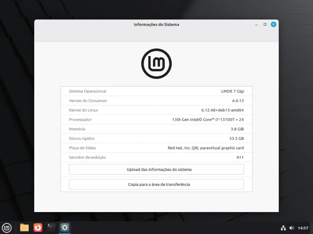Select the "Kernel do Linux" label
Image resolution: width=313 pixels, height=234 pixels.
click(x=83, y=110)
